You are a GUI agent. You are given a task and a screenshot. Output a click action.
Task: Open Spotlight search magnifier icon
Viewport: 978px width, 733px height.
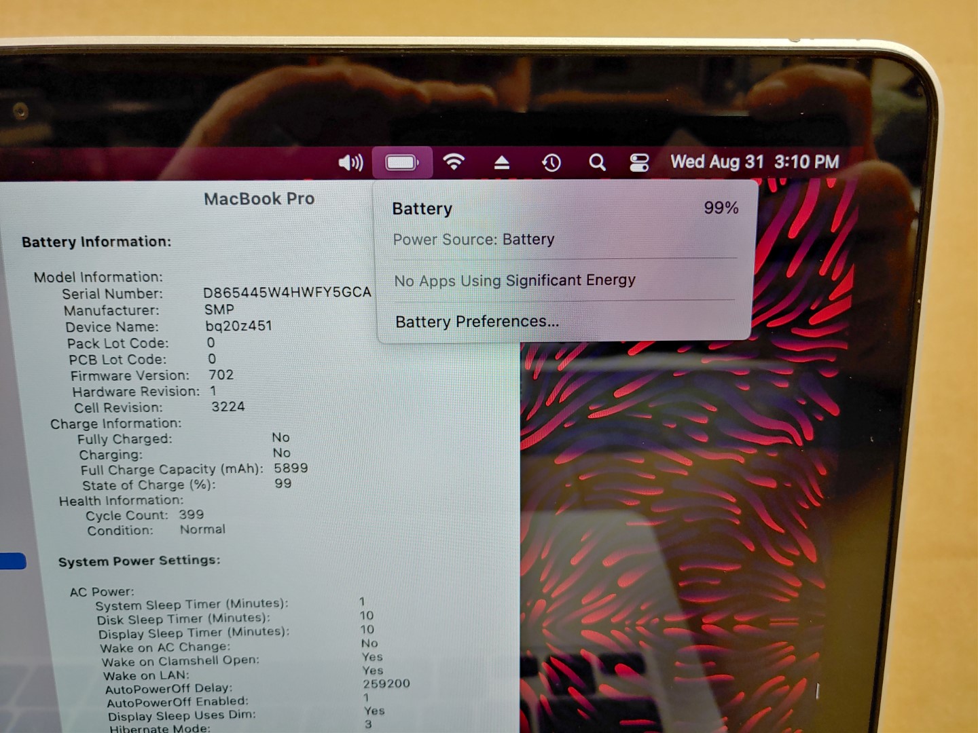pyautogui.click(x=597, y=162)
